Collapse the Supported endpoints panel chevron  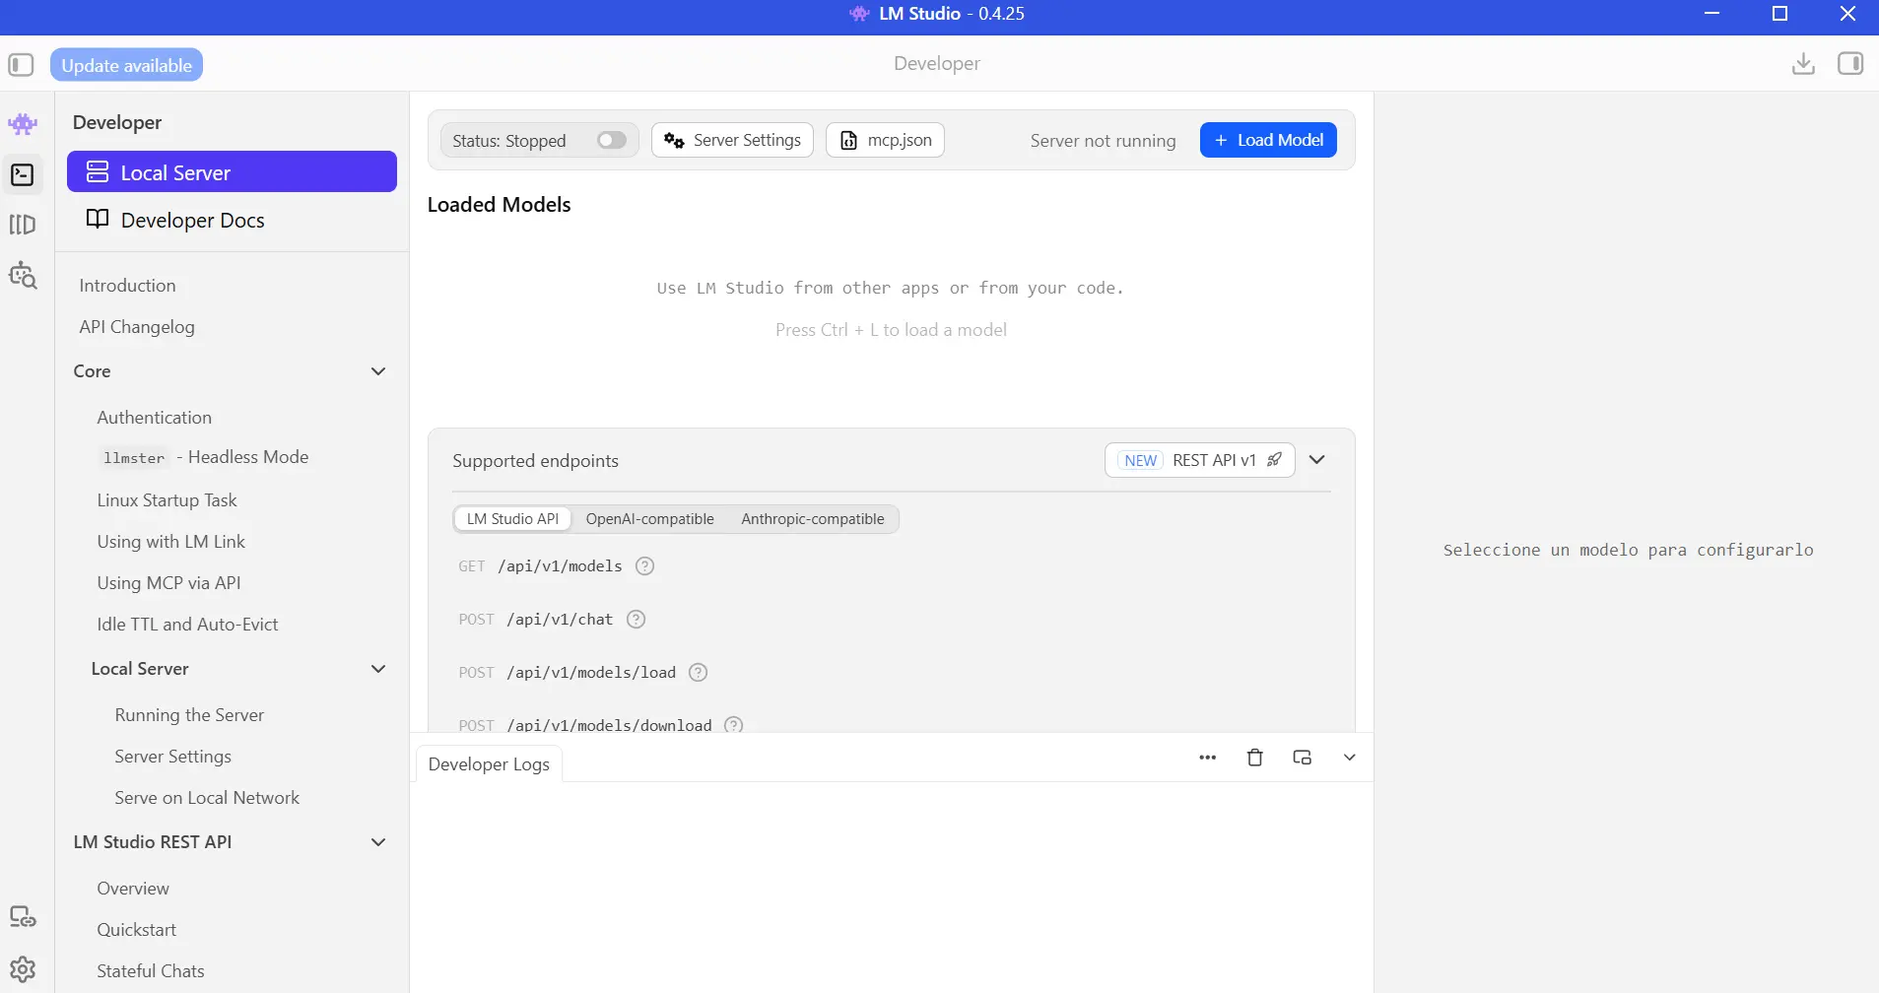tap(1317, 460)
